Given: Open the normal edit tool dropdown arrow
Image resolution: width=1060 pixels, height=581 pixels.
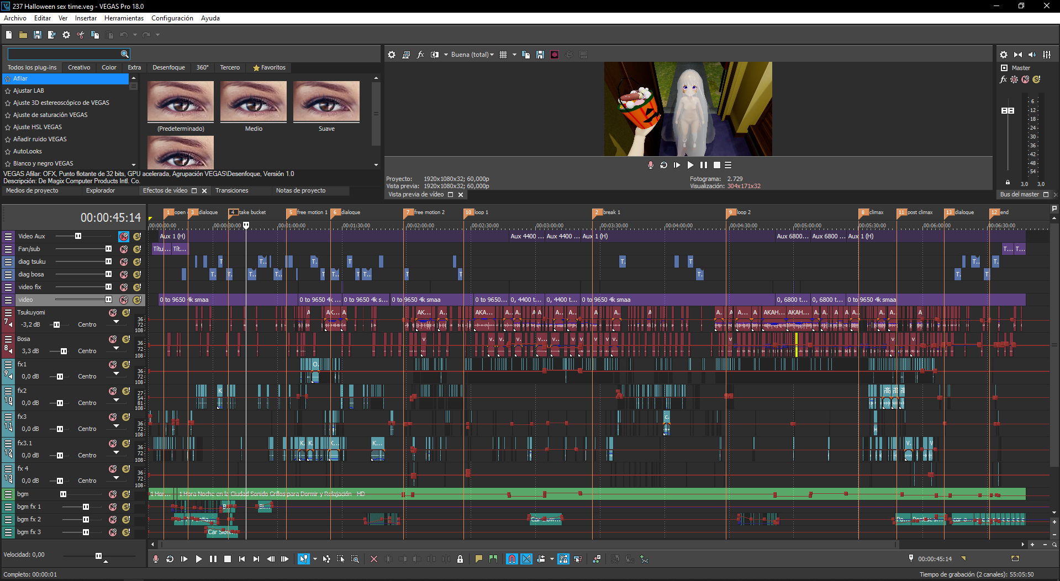Looking at the screenshot, I should click(x=315, y=559).
